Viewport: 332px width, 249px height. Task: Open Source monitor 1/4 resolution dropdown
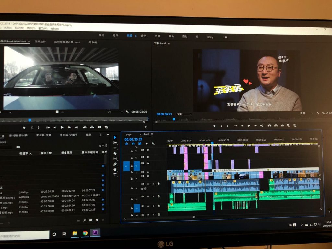(115, 112)
